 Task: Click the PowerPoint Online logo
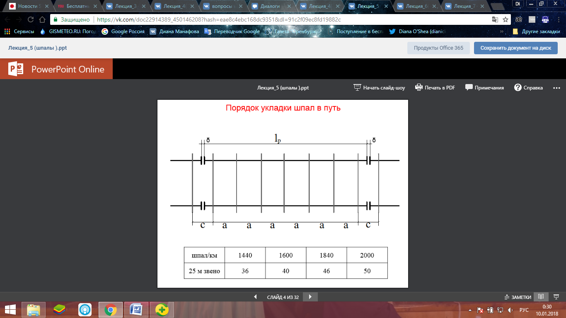[57, 70]
